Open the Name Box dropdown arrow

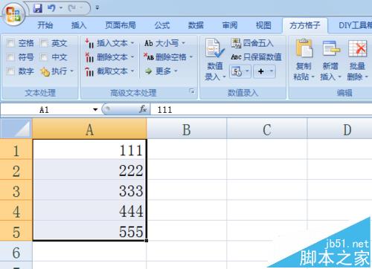[x=95, y=109]
